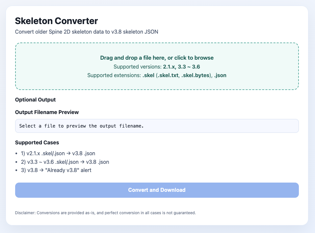Click the bold ".json" extension in drop zone
The image size is (315, 233).
pos(220,75)
